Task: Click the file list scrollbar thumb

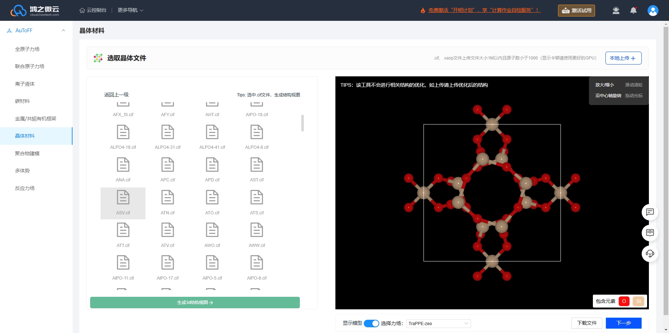Action: pos(302,123)
